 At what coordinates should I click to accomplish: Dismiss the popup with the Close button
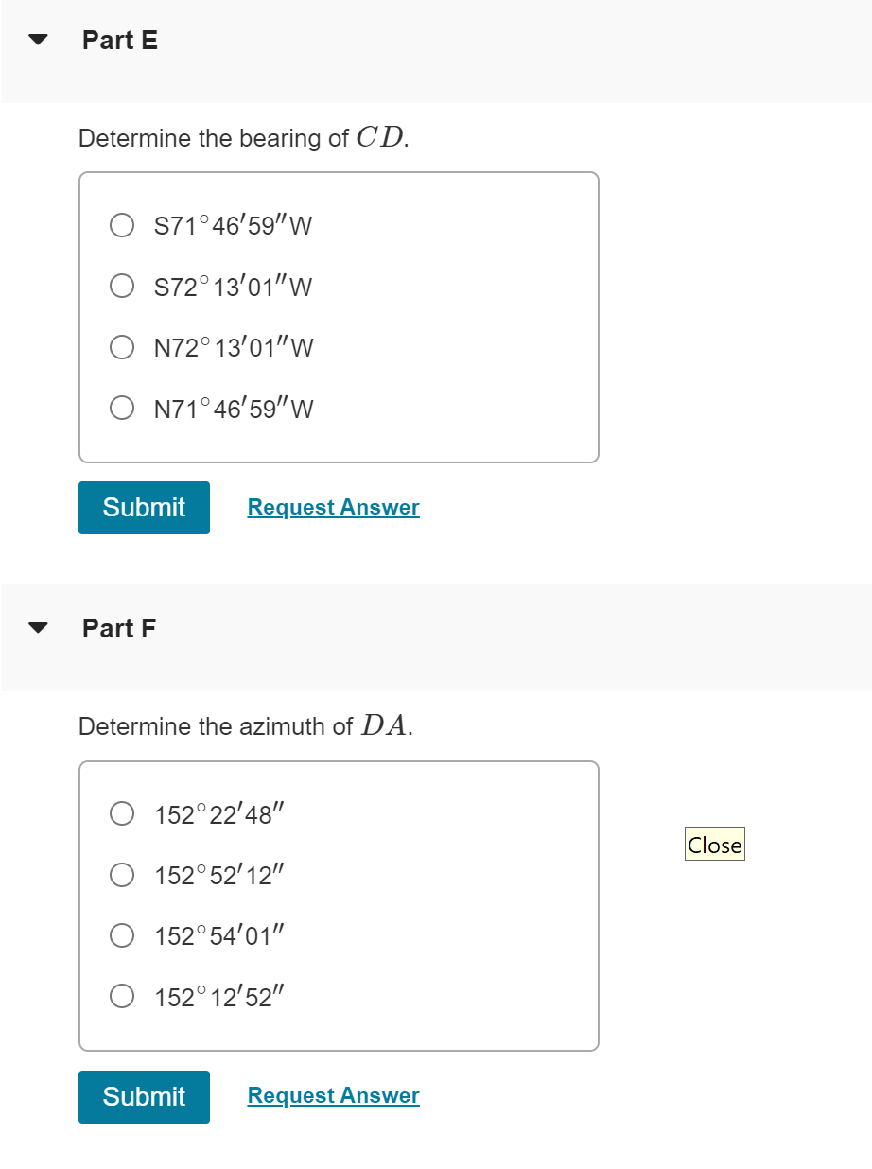click(714, 844)
